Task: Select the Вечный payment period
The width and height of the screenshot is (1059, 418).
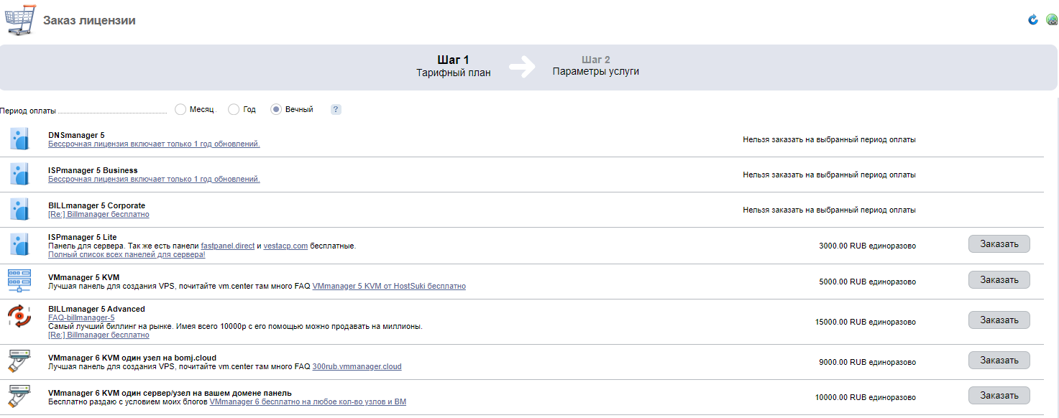Action: pyautogui.click(x=276, y=109)
